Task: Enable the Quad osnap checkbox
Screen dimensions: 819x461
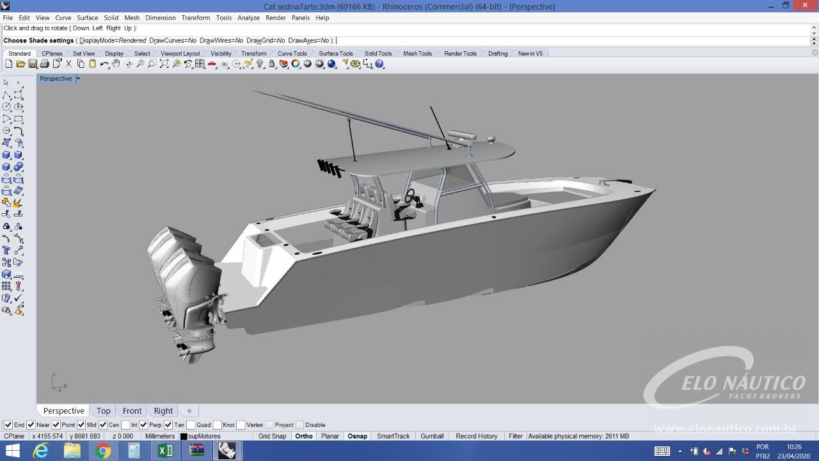Action: pos(190,425)
